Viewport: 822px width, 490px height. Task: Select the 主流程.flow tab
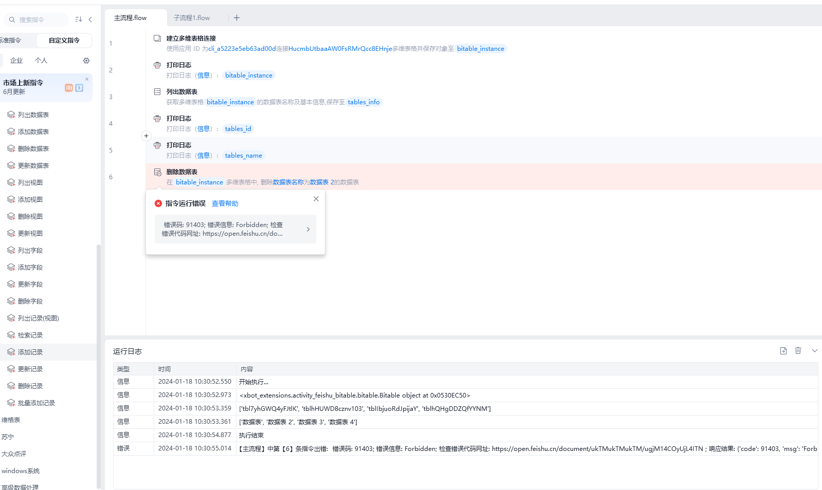coord(131,18)
